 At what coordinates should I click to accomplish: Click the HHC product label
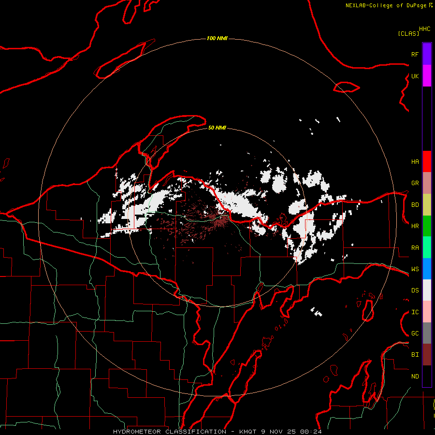[x=425, y=29]
